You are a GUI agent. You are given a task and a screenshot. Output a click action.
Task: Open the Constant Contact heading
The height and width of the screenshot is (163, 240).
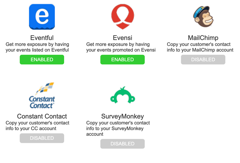(42, 116)
